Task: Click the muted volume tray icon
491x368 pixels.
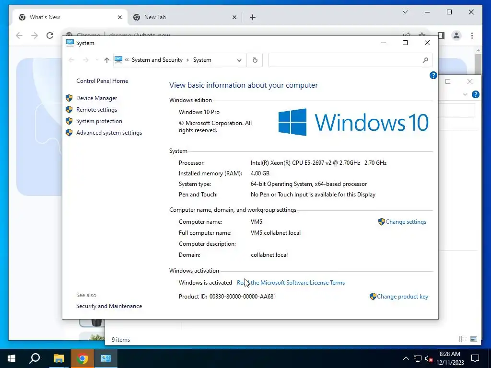Action: pos(429,358)
